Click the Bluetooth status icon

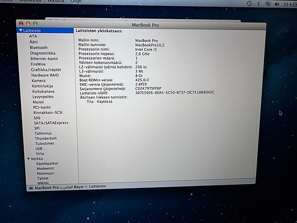click(x=258, y=4)
